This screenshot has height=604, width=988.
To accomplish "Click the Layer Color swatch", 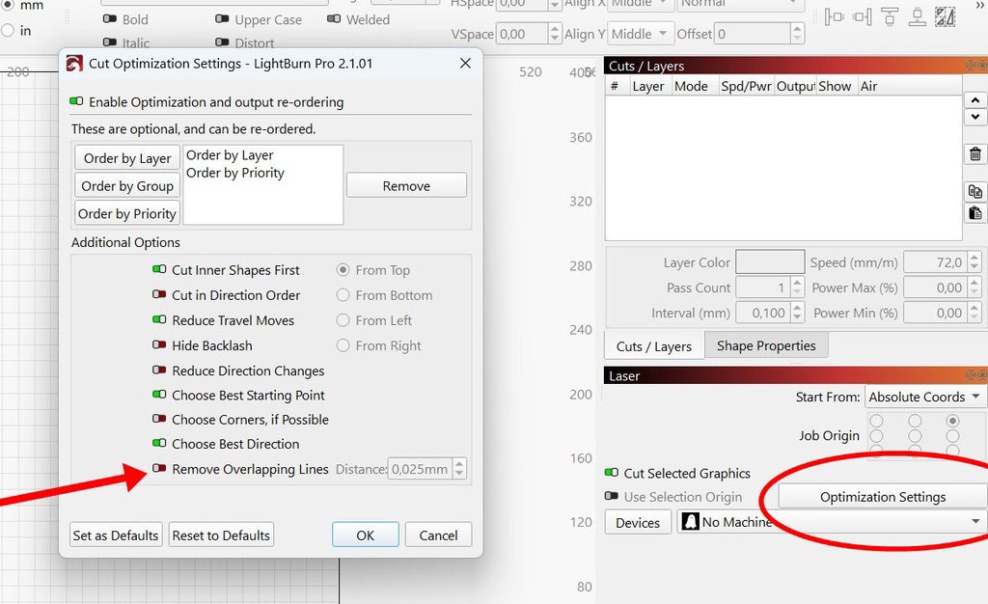I will 770,262.
